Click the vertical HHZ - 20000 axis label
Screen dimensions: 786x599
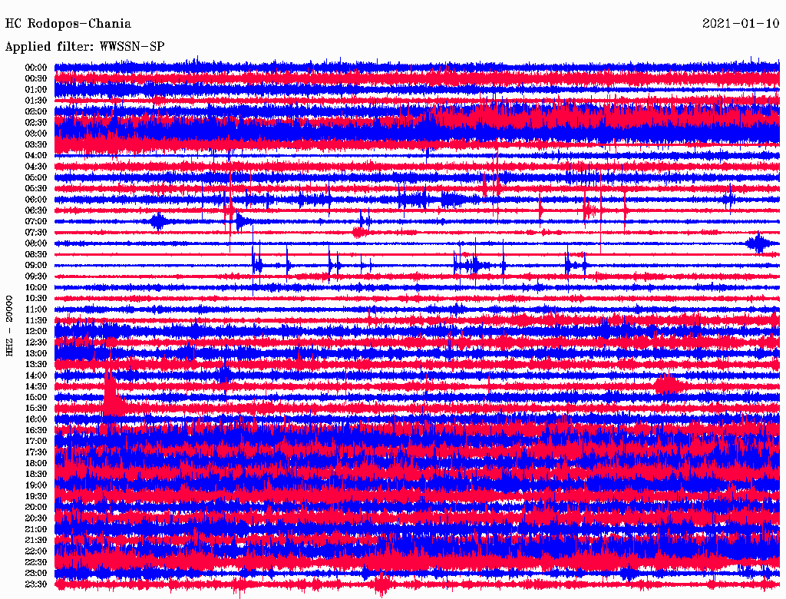(9, 325)
